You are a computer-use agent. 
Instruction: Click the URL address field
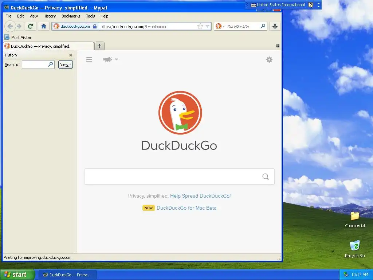[148, 26]
